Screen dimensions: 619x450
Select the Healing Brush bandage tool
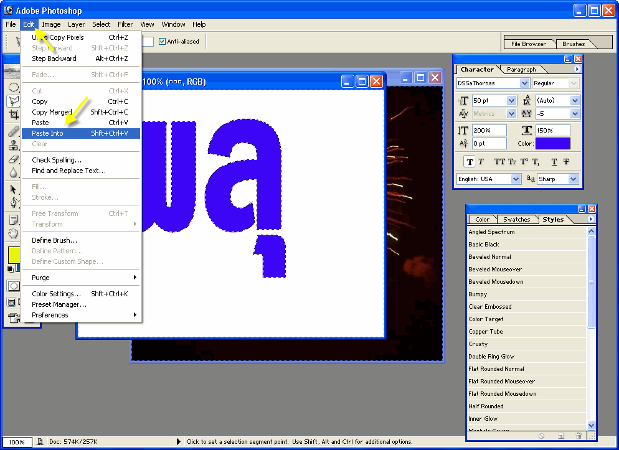coord(14,131)
